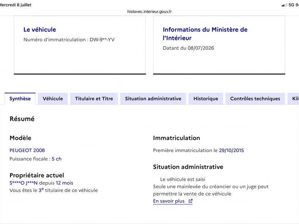This screenshot has width=299, height=224.
Task: Click the owner name S****O J***N
Action: [x=24, y=183]
